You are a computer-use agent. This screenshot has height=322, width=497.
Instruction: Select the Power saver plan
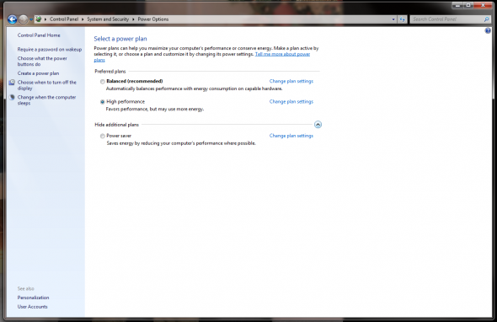(x=103, y=136)
